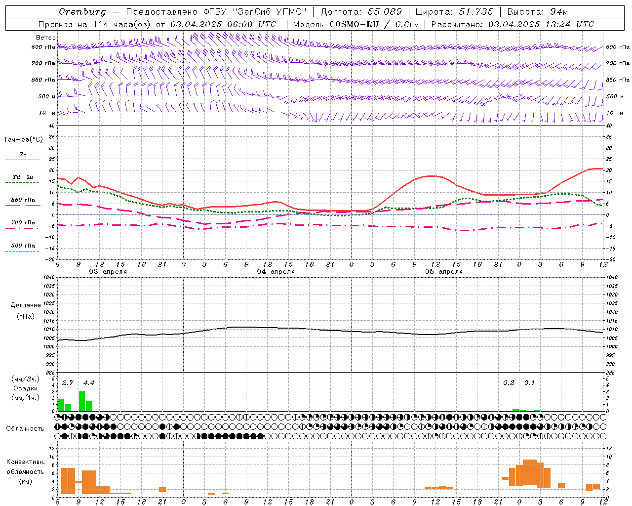
Task: Click the "Ветер" wind panel label
Action: pos(46,38)
